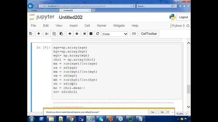Interrupt the kernel with the stop icon

coord(91,34)
